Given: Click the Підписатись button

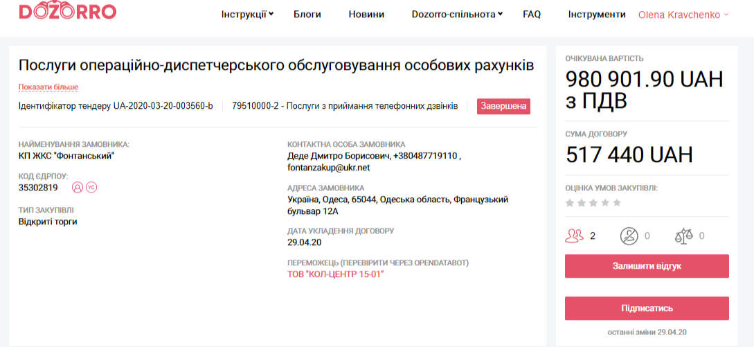Looking at the screenshot, I should 647,308.
